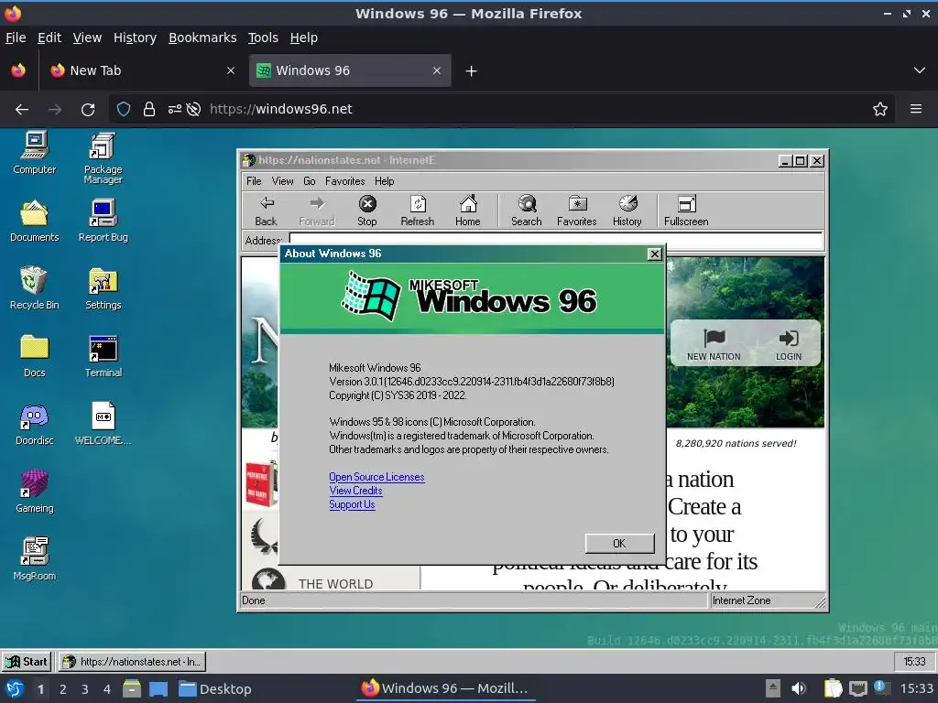
Task: Click the Firefox URL windows96.net
Action: click(x=280, y=110)
